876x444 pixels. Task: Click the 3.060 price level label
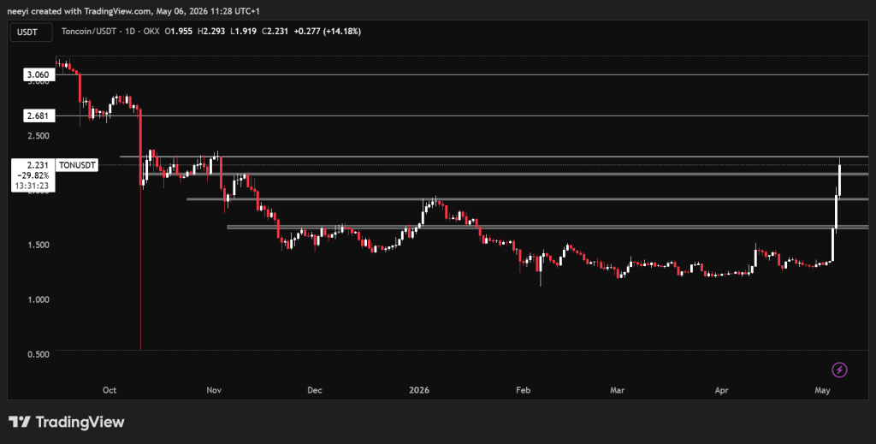point(39,74)
